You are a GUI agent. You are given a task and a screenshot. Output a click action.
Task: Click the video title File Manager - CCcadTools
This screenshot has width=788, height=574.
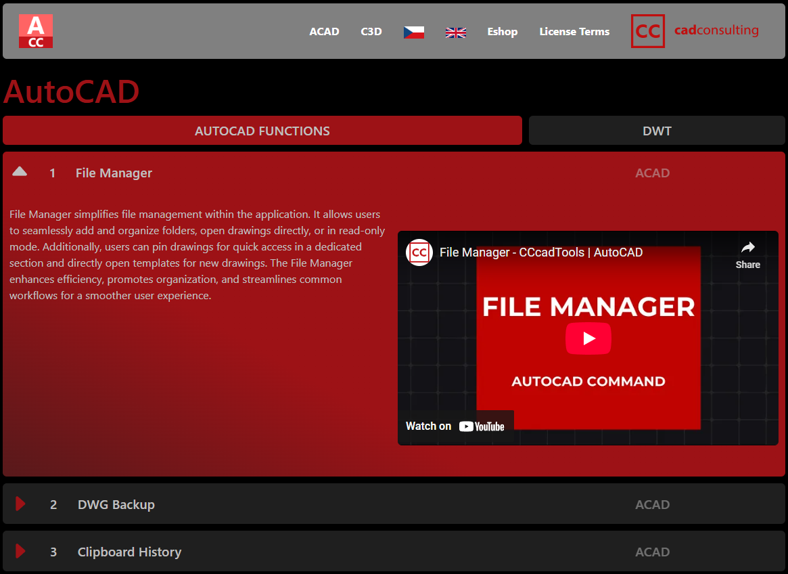[541, 252]
